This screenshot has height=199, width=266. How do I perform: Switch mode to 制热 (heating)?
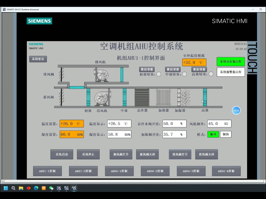click(x=226, y=134)
